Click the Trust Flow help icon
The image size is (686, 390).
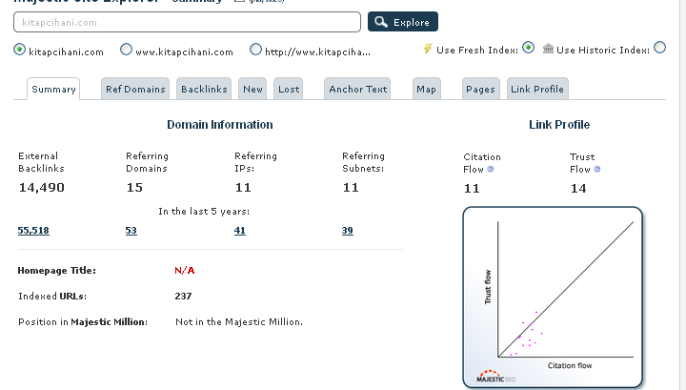pos(597,169)
